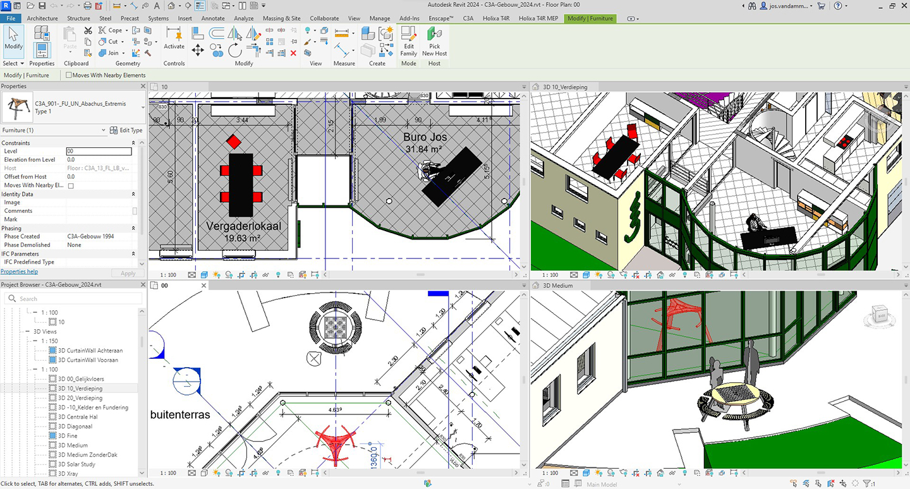910x489 pixels.
Task: Select the Move tool with four arrows
Action: coord(198,50)
